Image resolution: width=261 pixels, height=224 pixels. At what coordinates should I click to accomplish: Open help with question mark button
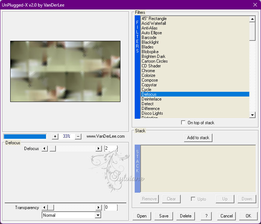coord(206,216)
